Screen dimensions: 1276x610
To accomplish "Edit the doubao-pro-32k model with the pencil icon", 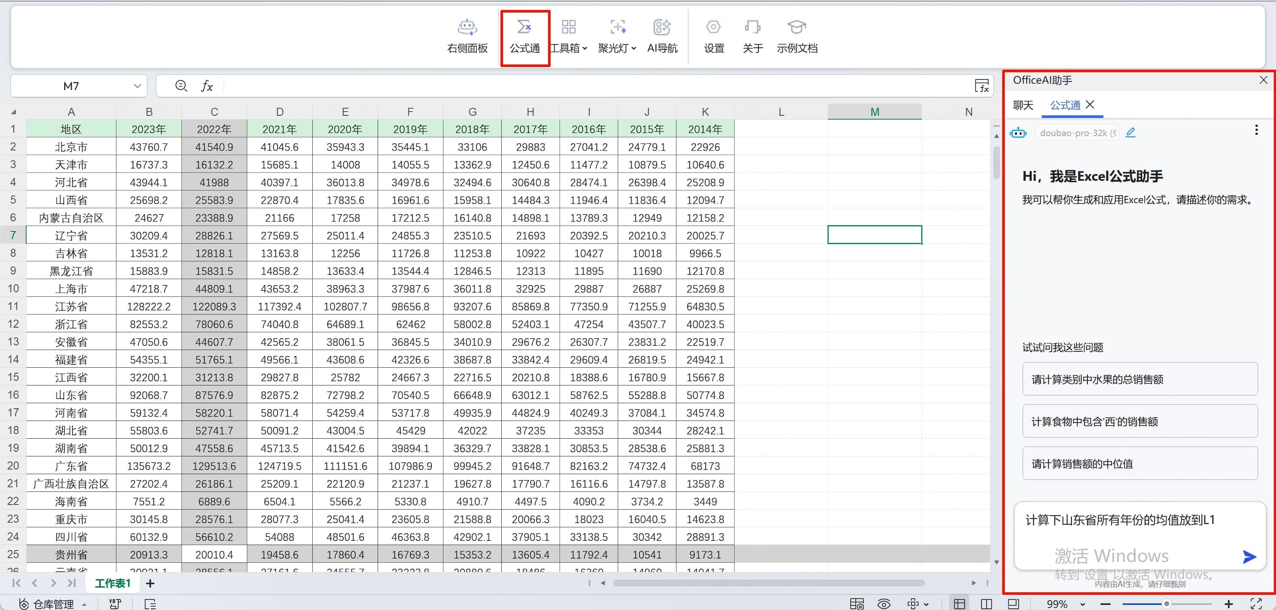I will [x=1130, y=132].
